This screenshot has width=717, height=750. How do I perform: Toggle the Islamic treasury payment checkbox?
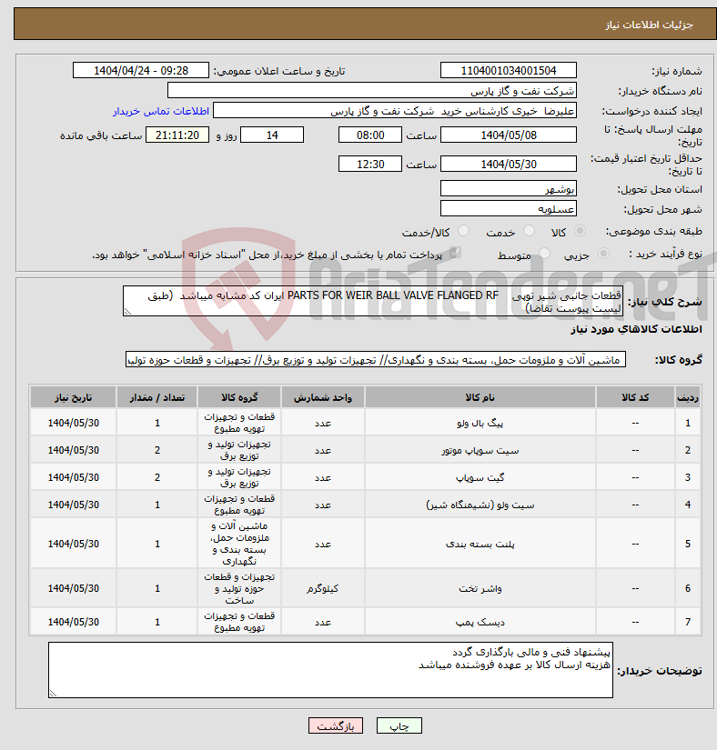(x=455, y=253)
